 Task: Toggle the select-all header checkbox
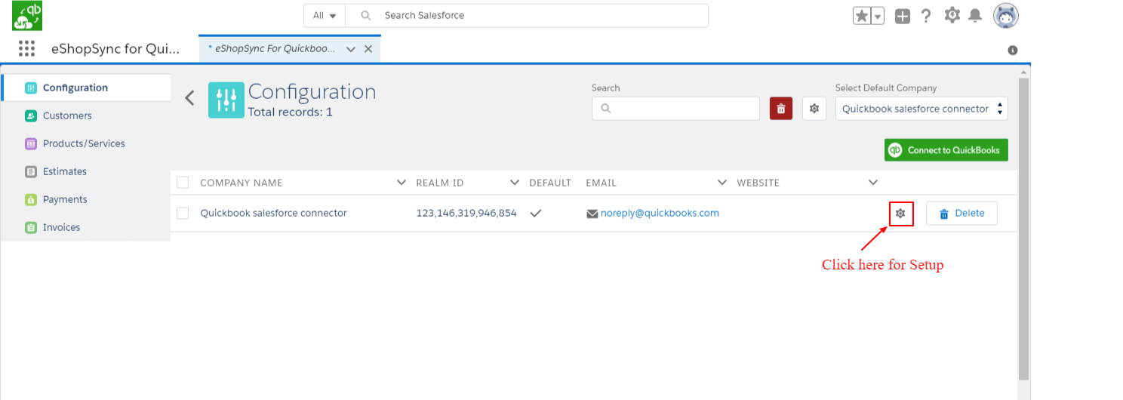point(183,183)
